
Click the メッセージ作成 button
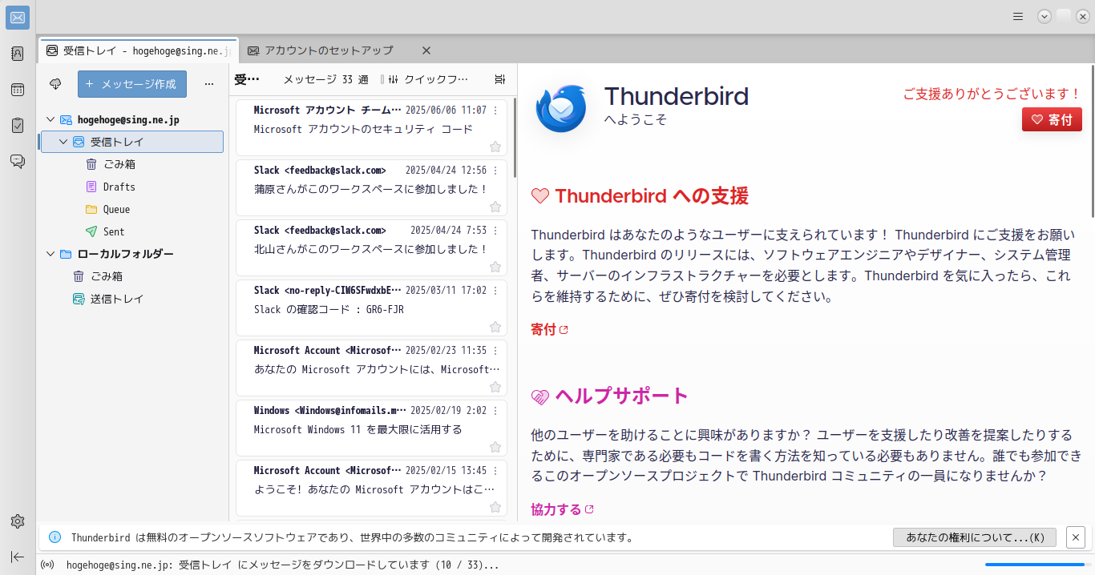point(132,84)
